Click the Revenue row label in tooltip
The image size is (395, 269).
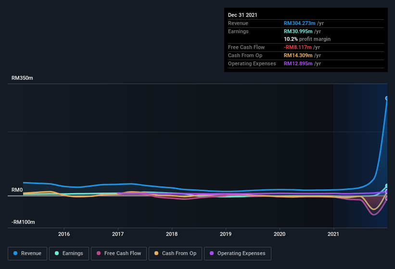pos(238,23)
